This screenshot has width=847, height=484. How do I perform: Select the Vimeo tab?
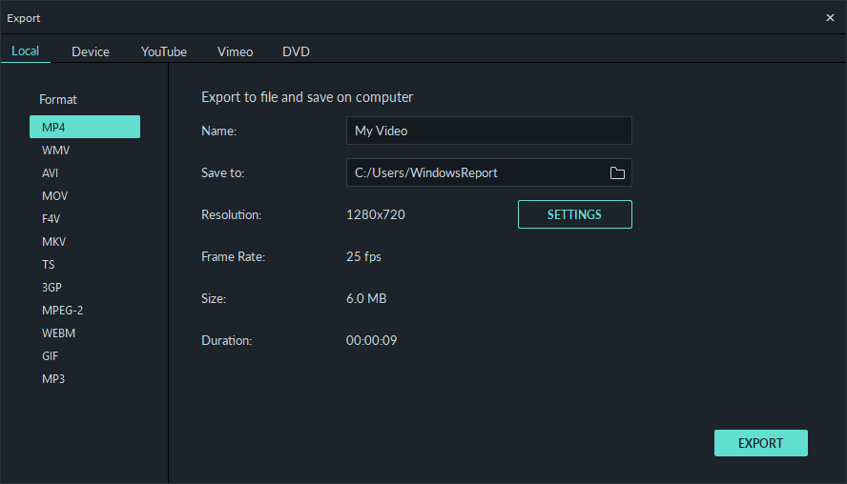(x=235, y=51)
